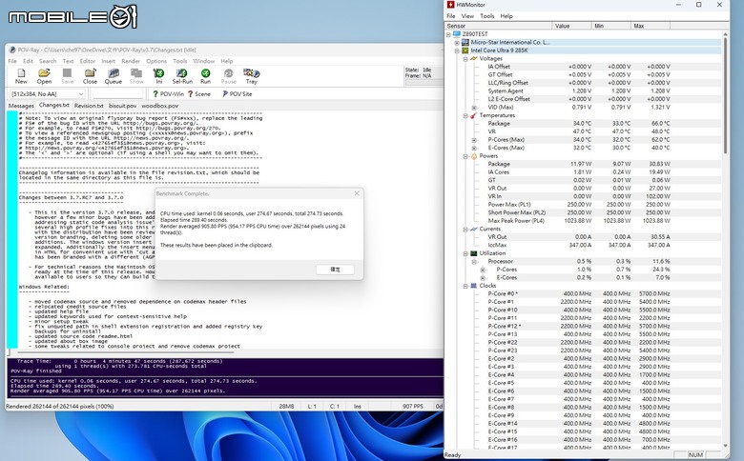Open the HWMonitor Tools menu
This screenshot has height=461, width=744.
486,16
